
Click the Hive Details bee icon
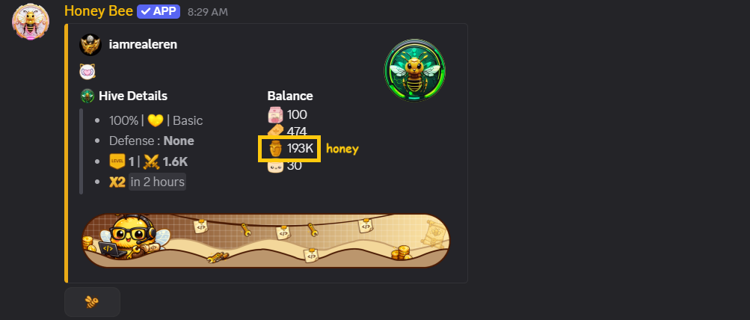coord(87,96)
